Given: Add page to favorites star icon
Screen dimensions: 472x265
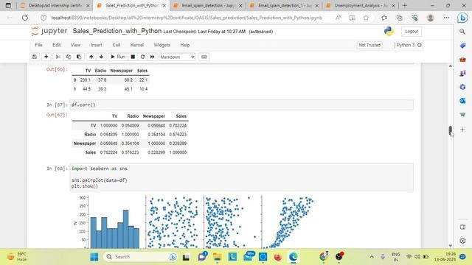Looking at the screenshot, I should pyautogui.click(x=366, y=18).
